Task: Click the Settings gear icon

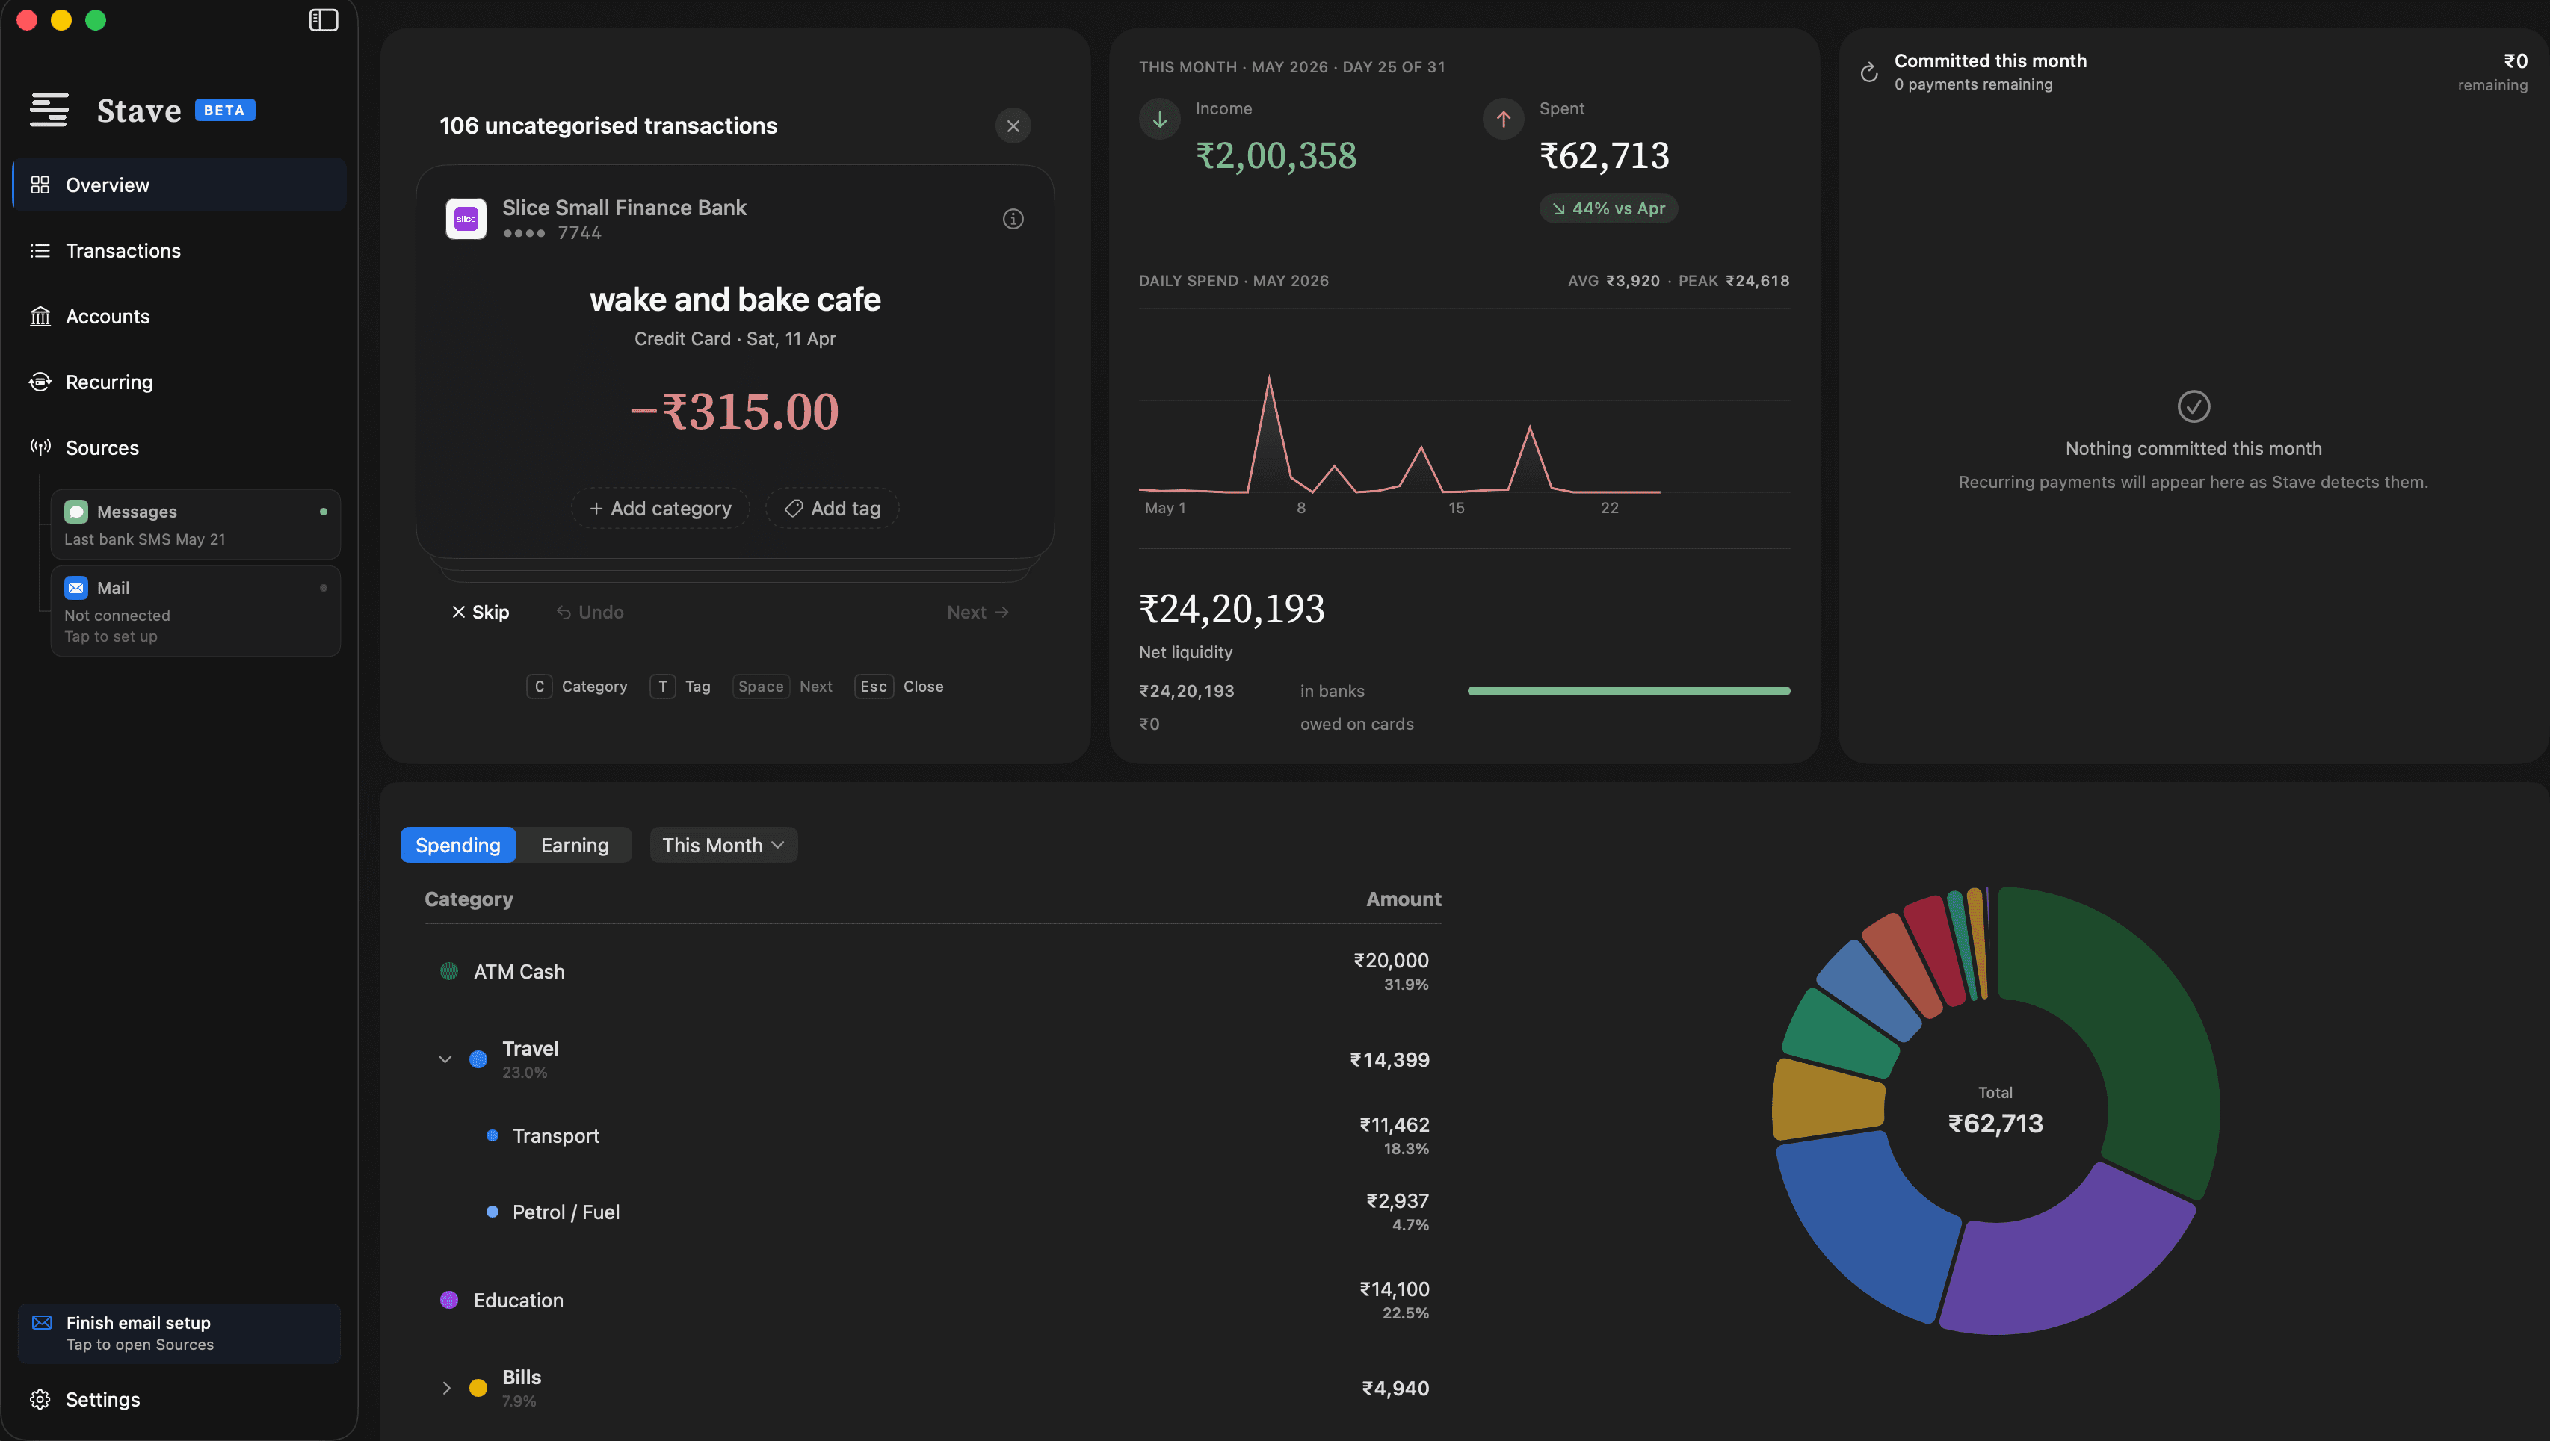Action: pyautogui.click(x=40, y=1399)
